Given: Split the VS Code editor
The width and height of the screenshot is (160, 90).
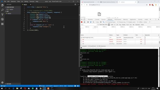Looking at the screenshot, I should 75,4.
